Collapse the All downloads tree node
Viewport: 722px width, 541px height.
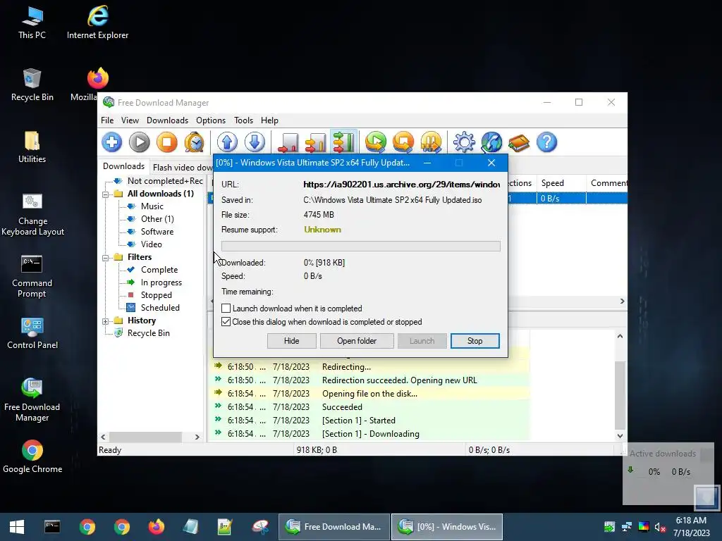pyautogui.click(x=106, y=194)
